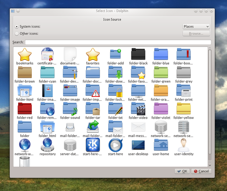
Task: Click the OK button
Action: click(x=182, y=171)
